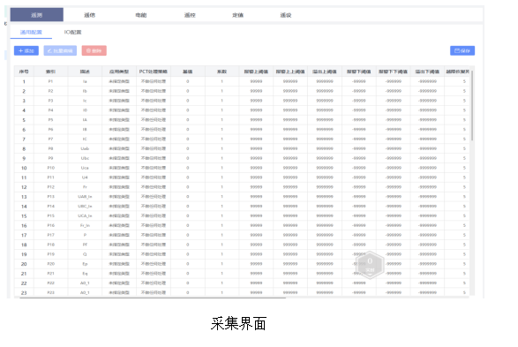
Task: Open the 应用类型 cell in row 1
Action: (x=119, y=81)
